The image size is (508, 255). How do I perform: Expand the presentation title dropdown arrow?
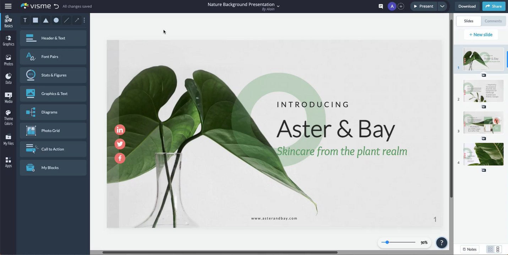click(x=278, y=6)
